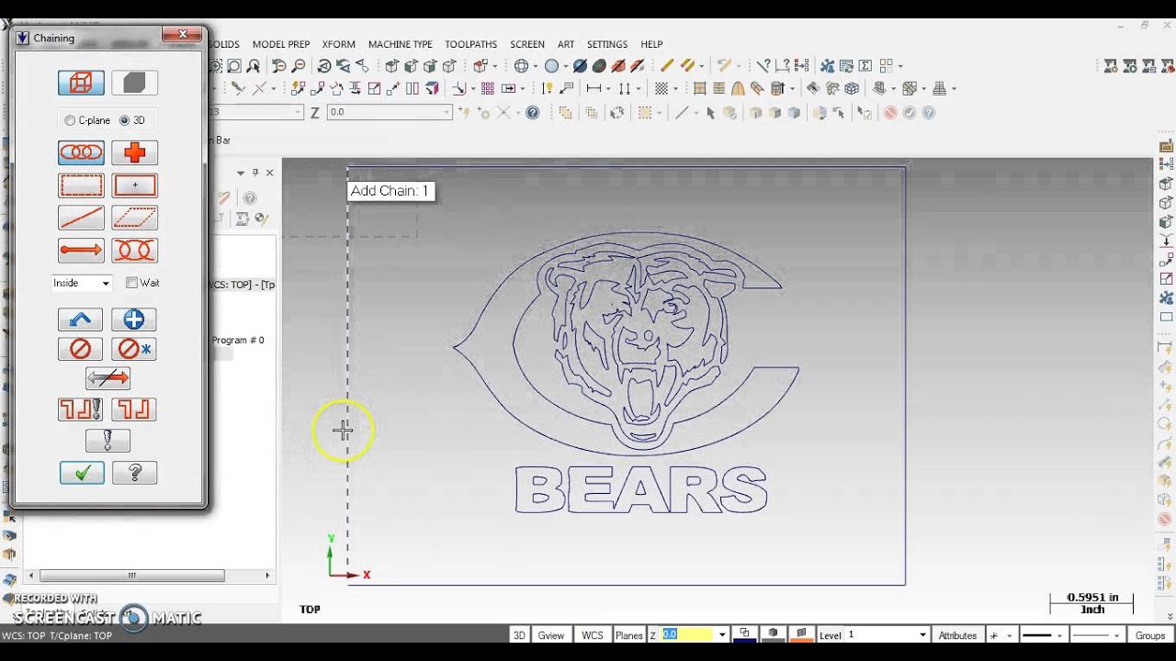Click the Planes button in status bar
This screenshot has width=1176, height=661.
(x=629, y=635)
